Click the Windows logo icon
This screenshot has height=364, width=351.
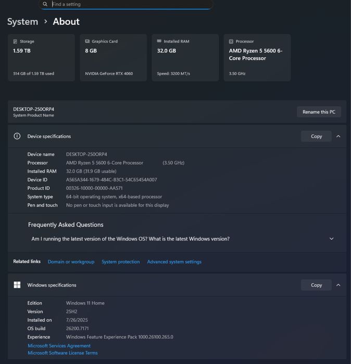17,285
